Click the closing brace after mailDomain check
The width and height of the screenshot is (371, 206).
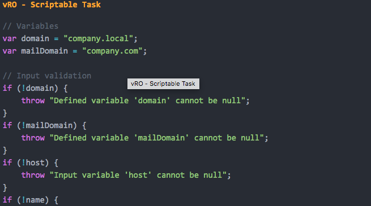pyautogui.click(x=5, y=150)
